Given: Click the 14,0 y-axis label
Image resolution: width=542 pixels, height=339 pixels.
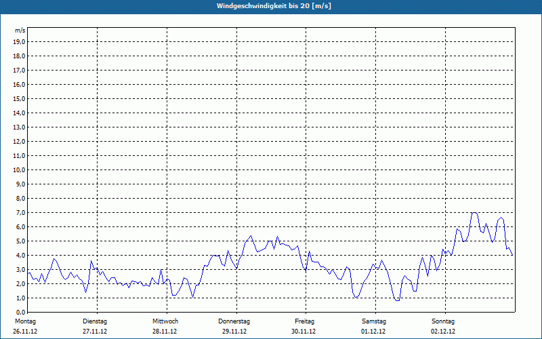Looking at the screenshot, I should (19, 113).
